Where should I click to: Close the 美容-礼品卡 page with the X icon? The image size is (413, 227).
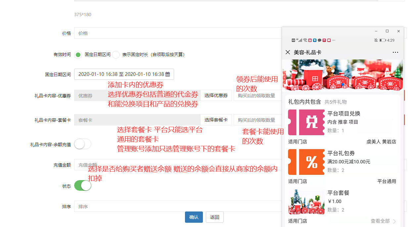[x=288, y=52]
